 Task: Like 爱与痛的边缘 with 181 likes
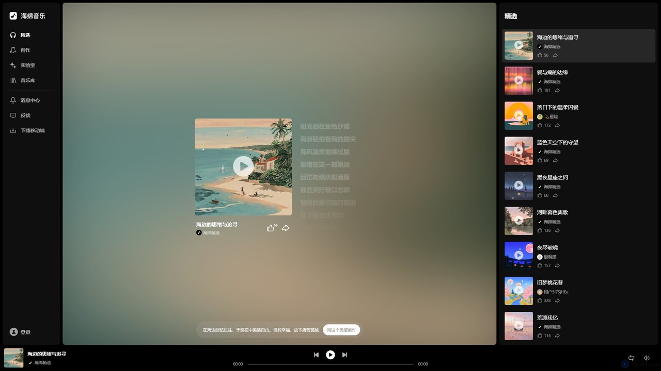coord(540,90)
